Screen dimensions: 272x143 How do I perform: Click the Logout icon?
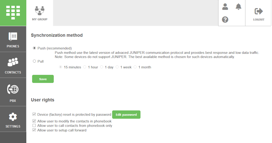tap(259, 13)
